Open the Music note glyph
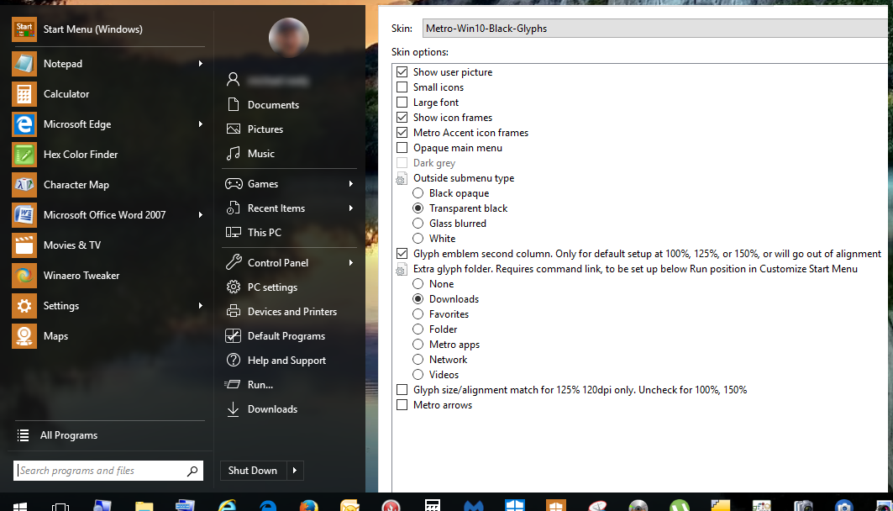 233,153
